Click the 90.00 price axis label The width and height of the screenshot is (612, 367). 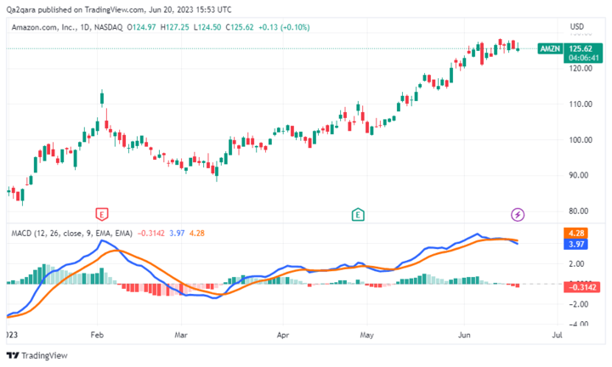(579, 175)
